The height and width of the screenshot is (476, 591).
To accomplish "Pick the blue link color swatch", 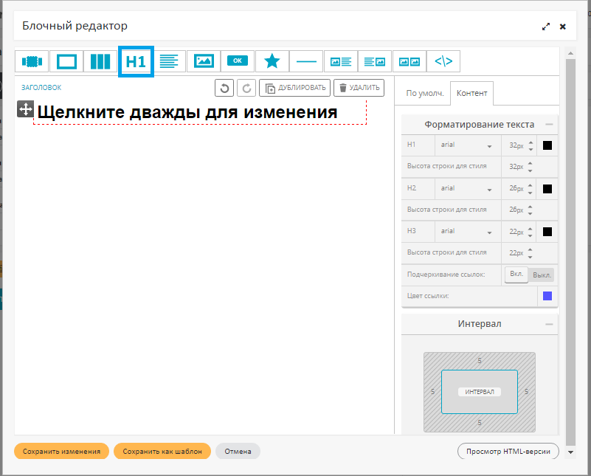I will click(547, 296).
